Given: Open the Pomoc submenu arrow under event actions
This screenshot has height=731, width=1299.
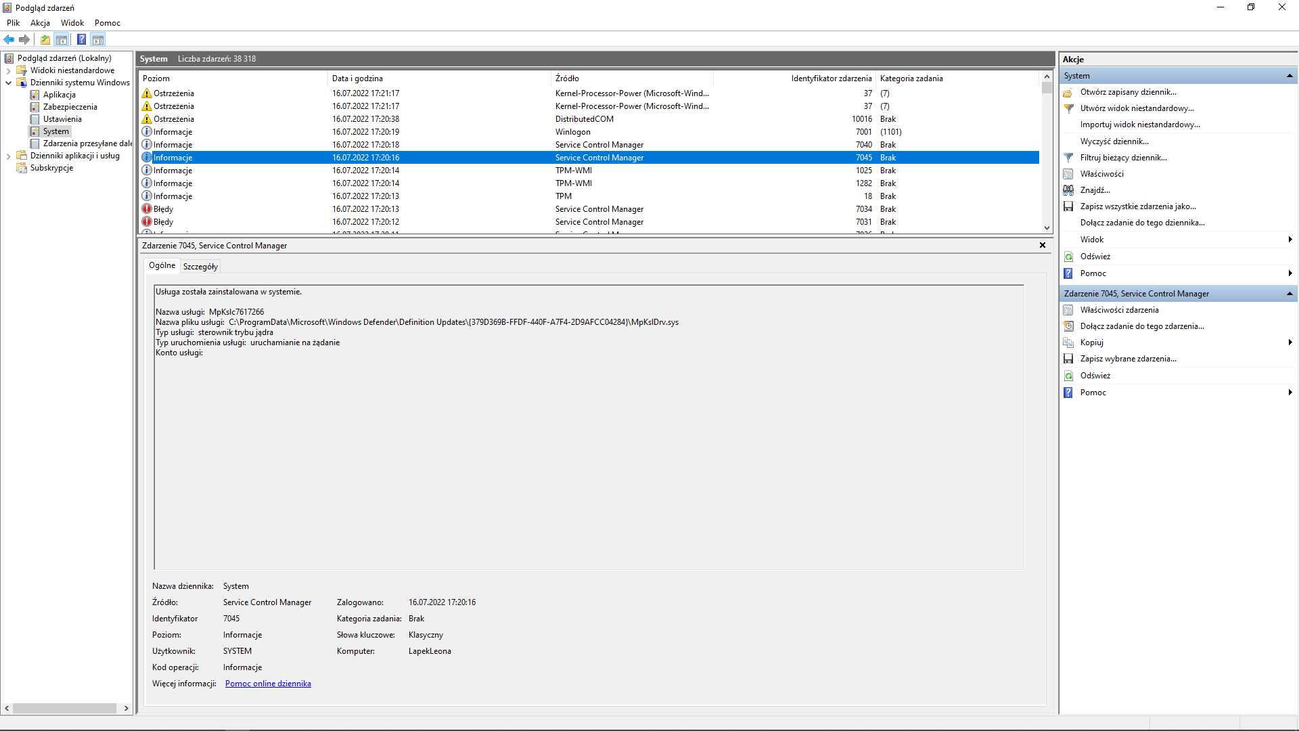Looking at the screenshot, I should pos(1290,393).
